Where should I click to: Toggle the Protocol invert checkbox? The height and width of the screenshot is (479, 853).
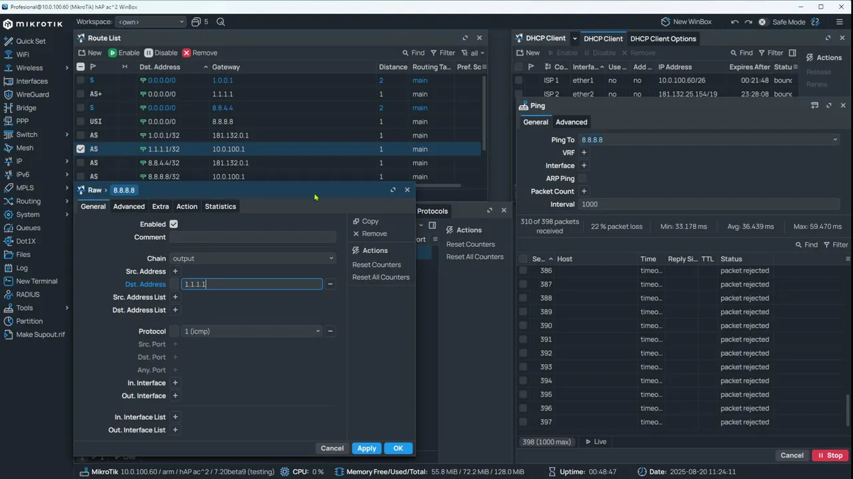(174, 331)
